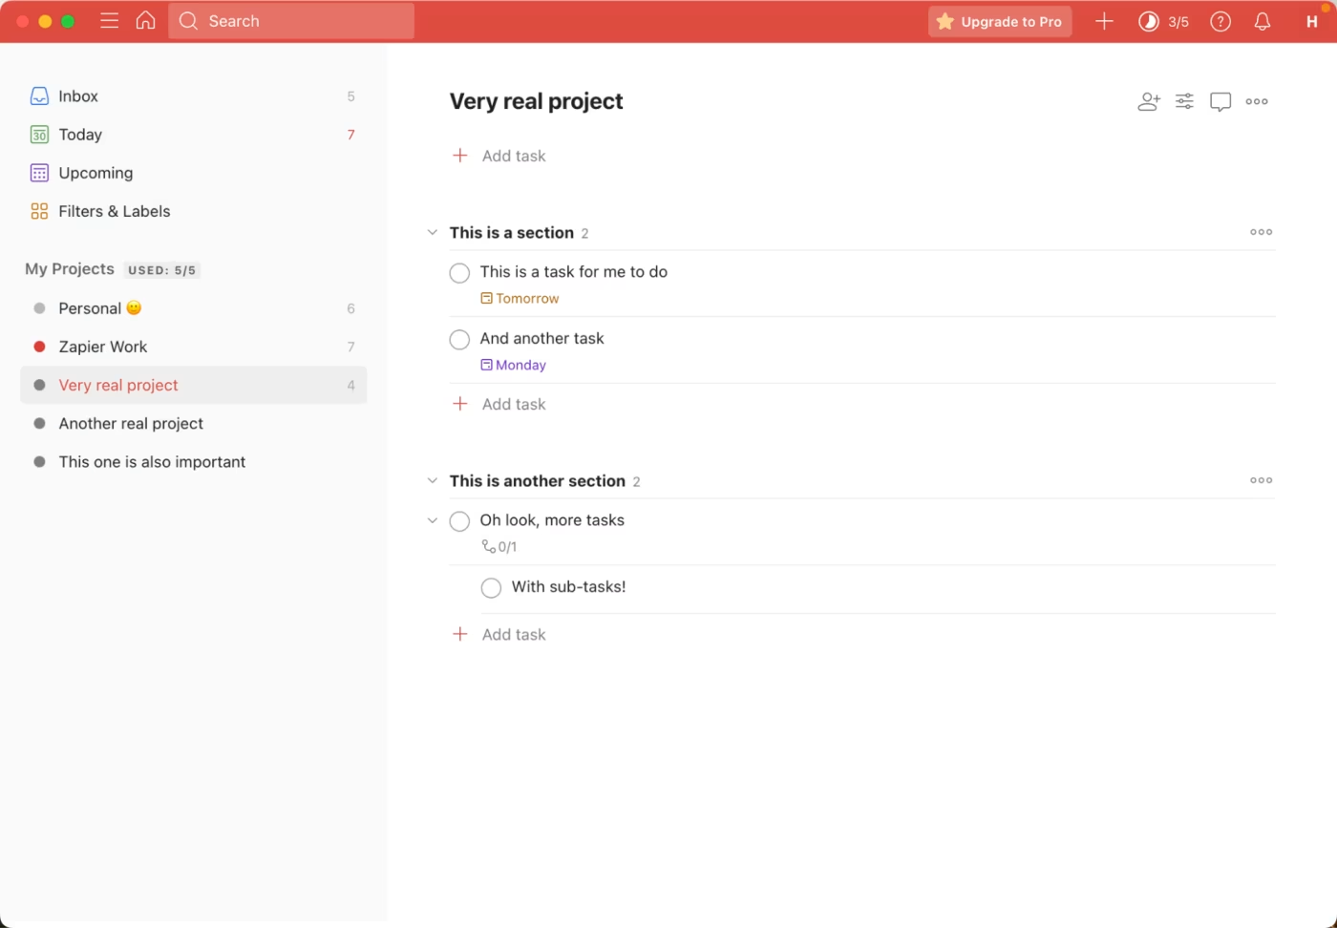Toggle the sidebar menu hamburger icon

pyautogui.click(x=109, y=20)
